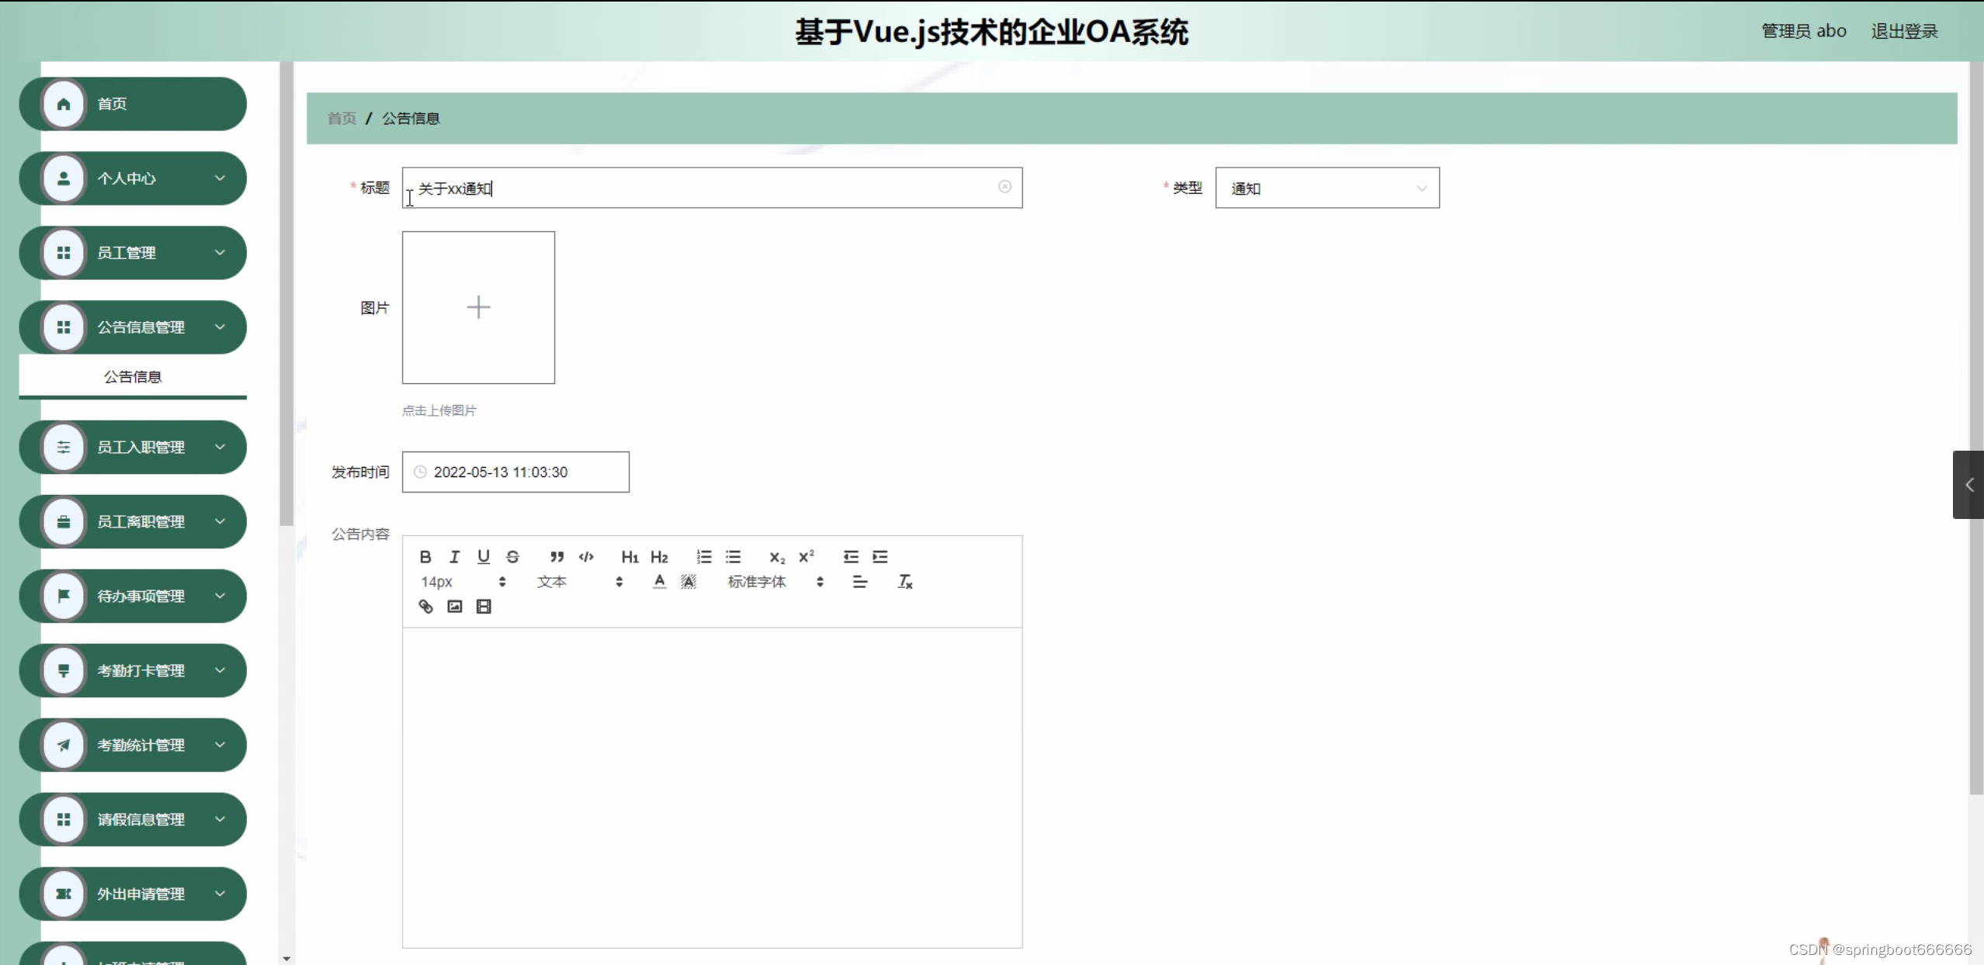Click inside the 公告内容 editor text area
Viewport: 1984px width, 965px height.
click(x=712, y=787)
